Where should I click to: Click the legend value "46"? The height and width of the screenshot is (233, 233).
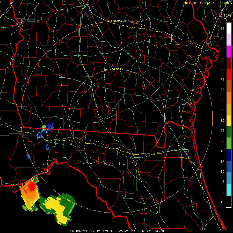pos(222,80)
